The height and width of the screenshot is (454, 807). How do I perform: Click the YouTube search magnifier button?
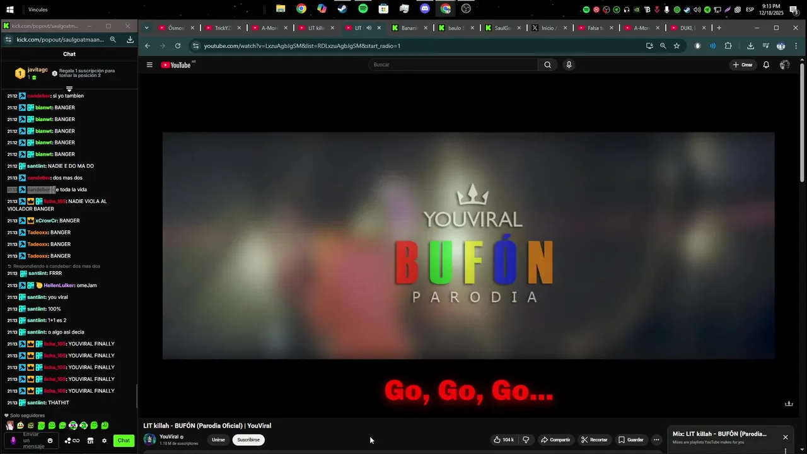[547, 65]
